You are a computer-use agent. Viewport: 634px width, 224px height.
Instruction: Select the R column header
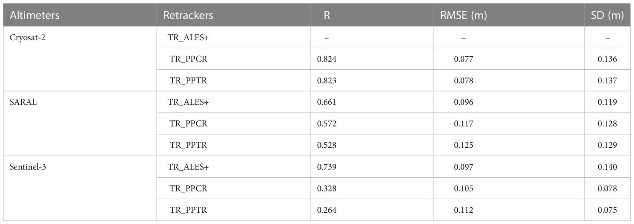click(x=327, y=16)
